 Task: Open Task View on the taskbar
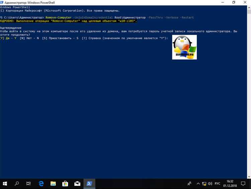coord(28,184)
